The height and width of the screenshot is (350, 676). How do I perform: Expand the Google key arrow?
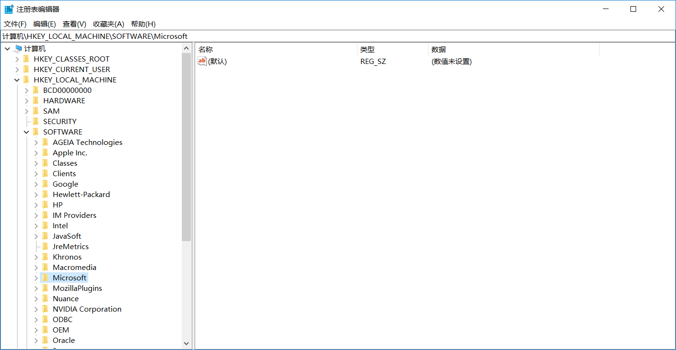coord(36,184)
